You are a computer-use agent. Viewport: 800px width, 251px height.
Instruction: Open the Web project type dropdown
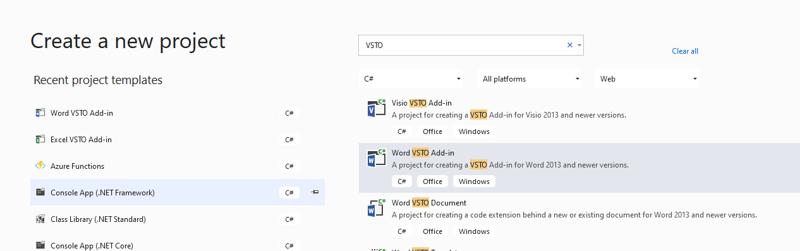(x=647, y=79)
